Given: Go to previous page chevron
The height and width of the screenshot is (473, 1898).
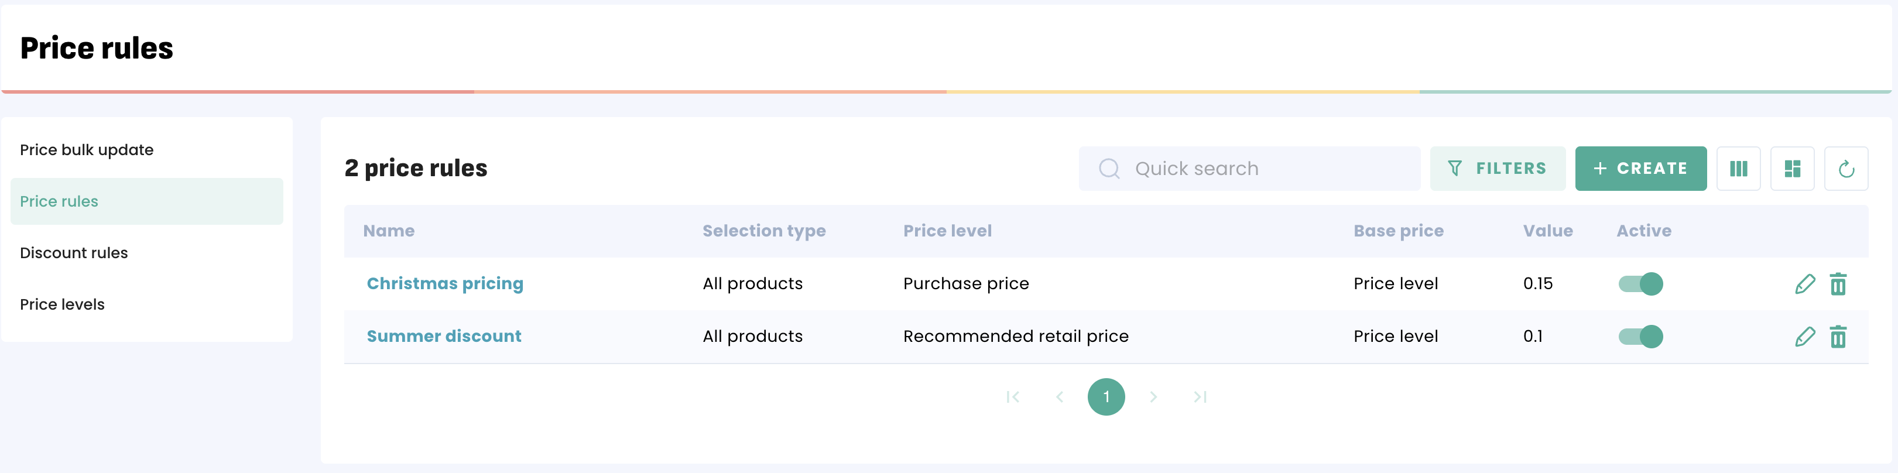Looking at the screenshot, I should click(1060, 397).
